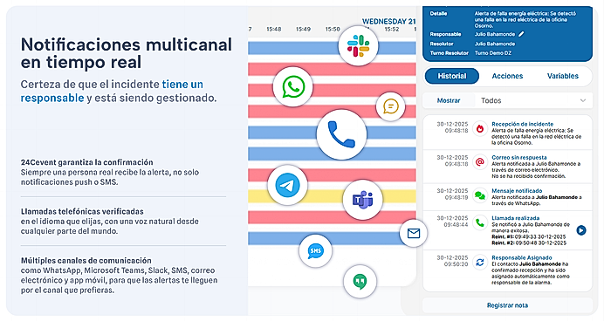Viewport: 604px width, 321px height.
Task: Click the Mostrar label in filter bar
Action: [449, 100]
